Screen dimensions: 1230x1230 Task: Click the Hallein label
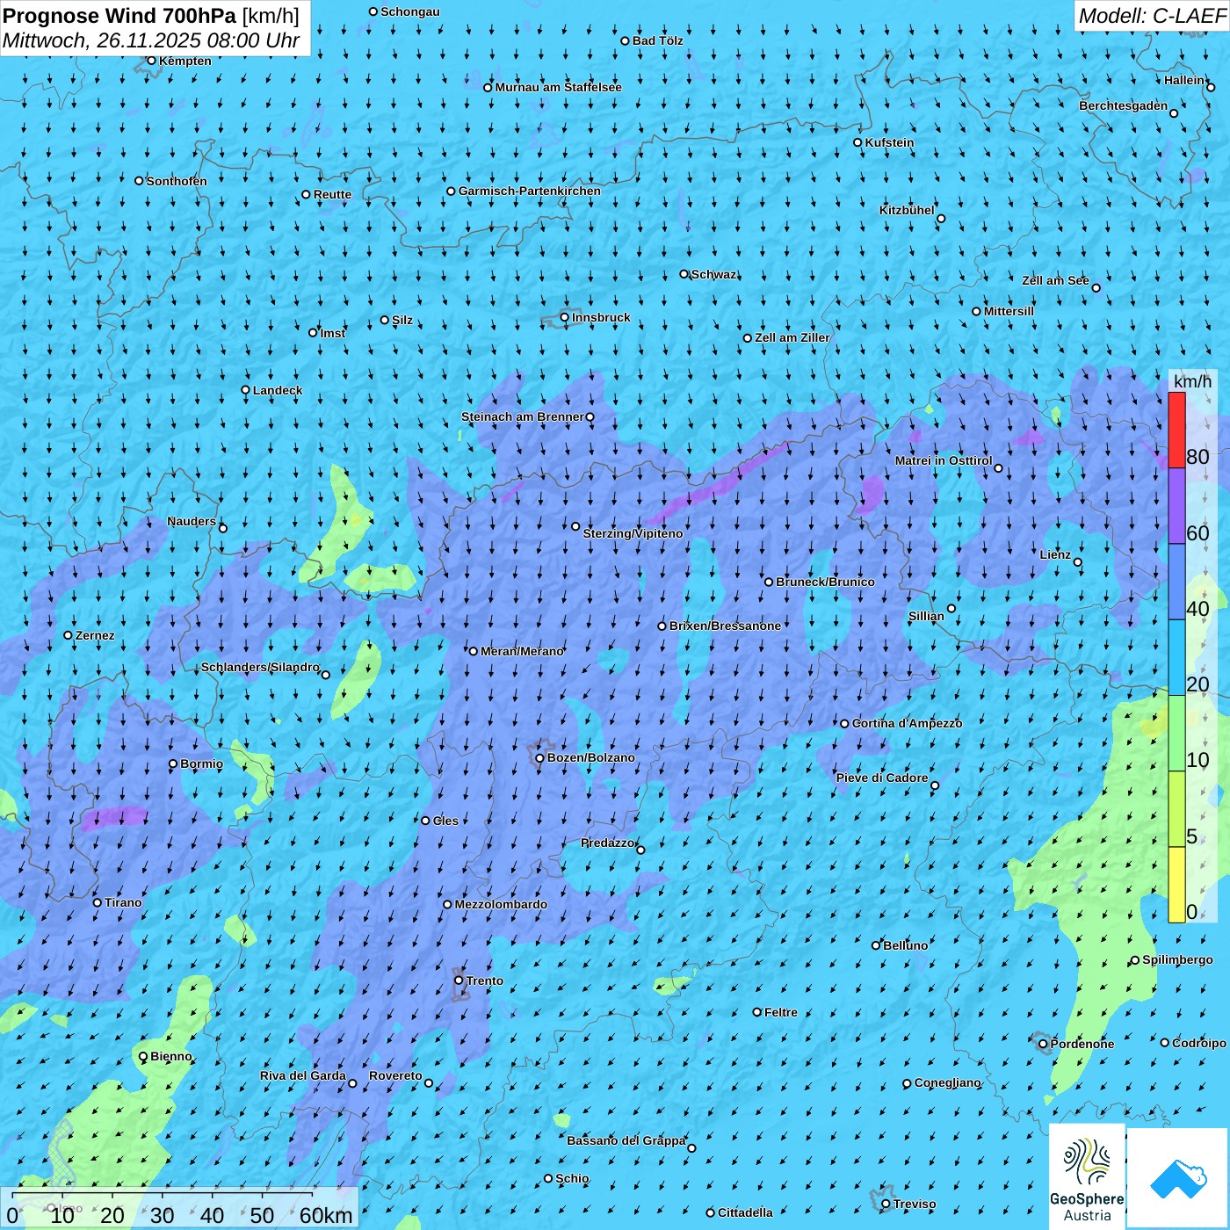(1184, 80)
